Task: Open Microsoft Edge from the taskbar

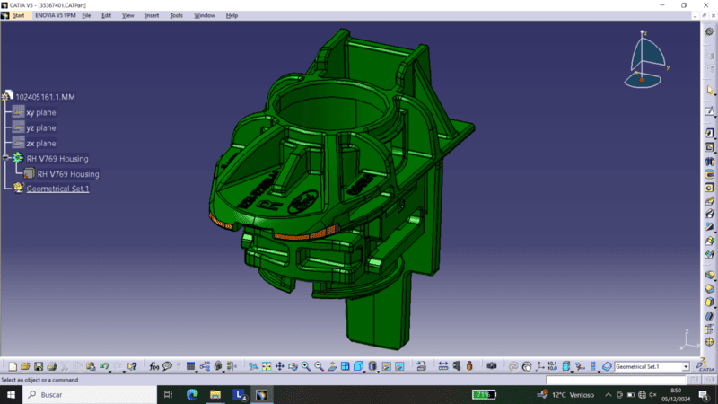Action: pyautogui.click(x=192, y=394)
